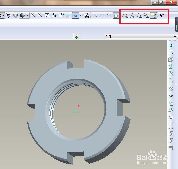
Task: Click the grayed Trim tool
Action: point(171,141)
